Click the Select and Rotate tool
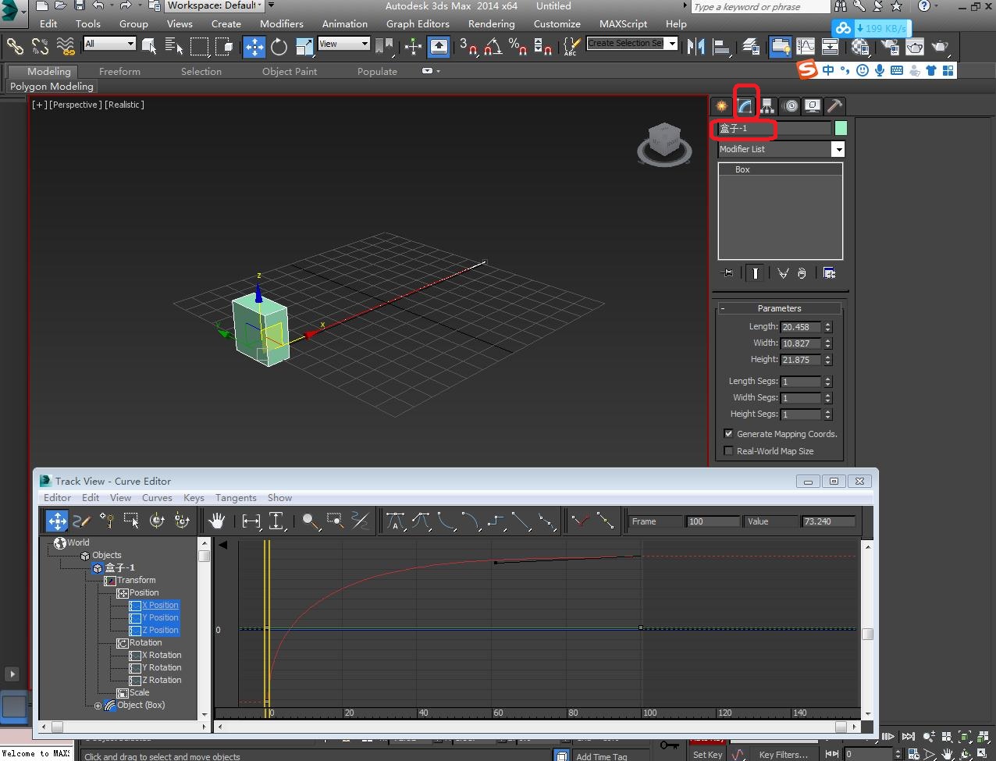 (x=279, y=47)
